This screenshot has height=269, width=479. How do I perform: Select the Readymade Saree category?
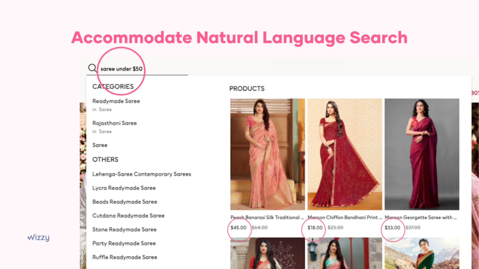(x=116, y=101)
